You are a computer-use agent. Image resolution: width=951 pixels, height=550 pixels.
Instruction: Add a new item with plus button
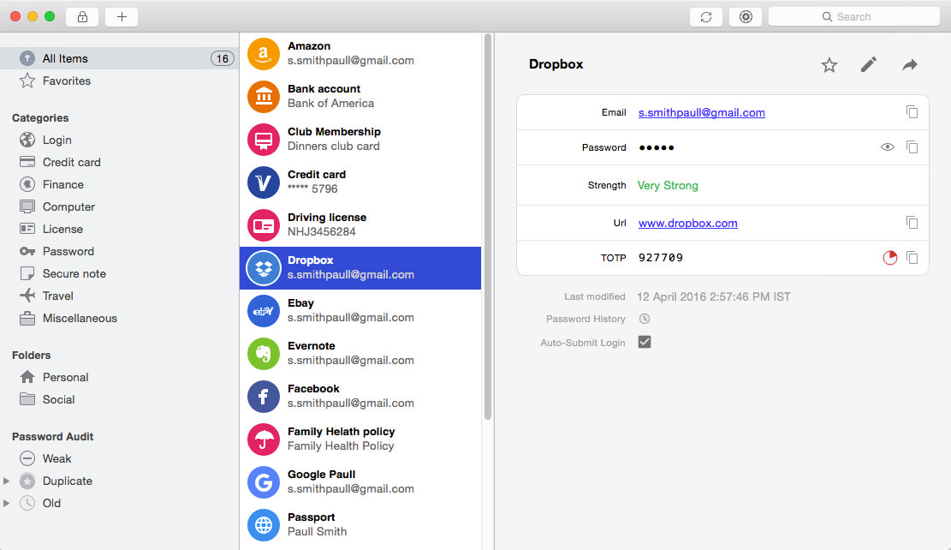click(x=122, y=17)
